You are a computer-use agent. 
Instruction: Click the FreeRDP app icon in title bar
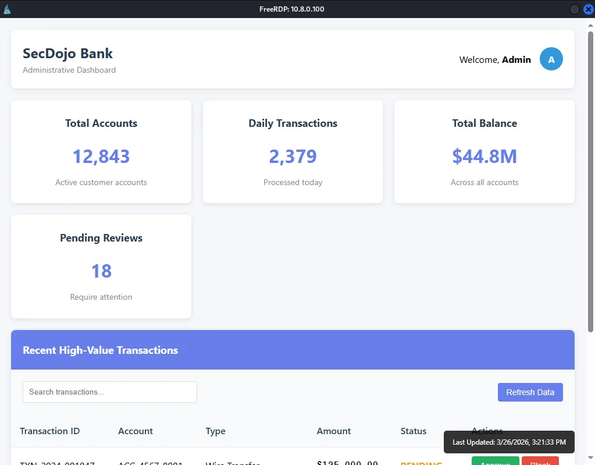tap(7, 9)
